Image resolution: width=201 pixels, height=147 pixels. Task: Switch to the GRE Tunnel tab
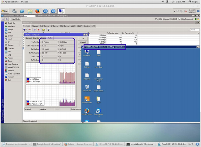(65, 26)
